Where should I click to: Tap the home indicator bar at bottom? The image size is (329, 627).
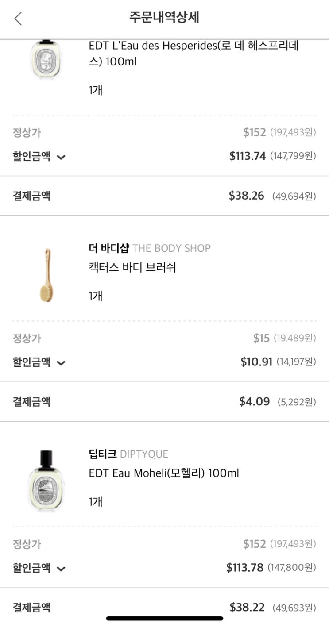165,618
